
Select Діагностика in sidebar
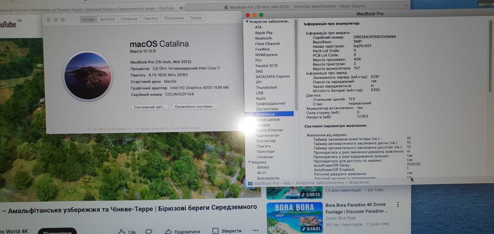click(x=267, y=109)
